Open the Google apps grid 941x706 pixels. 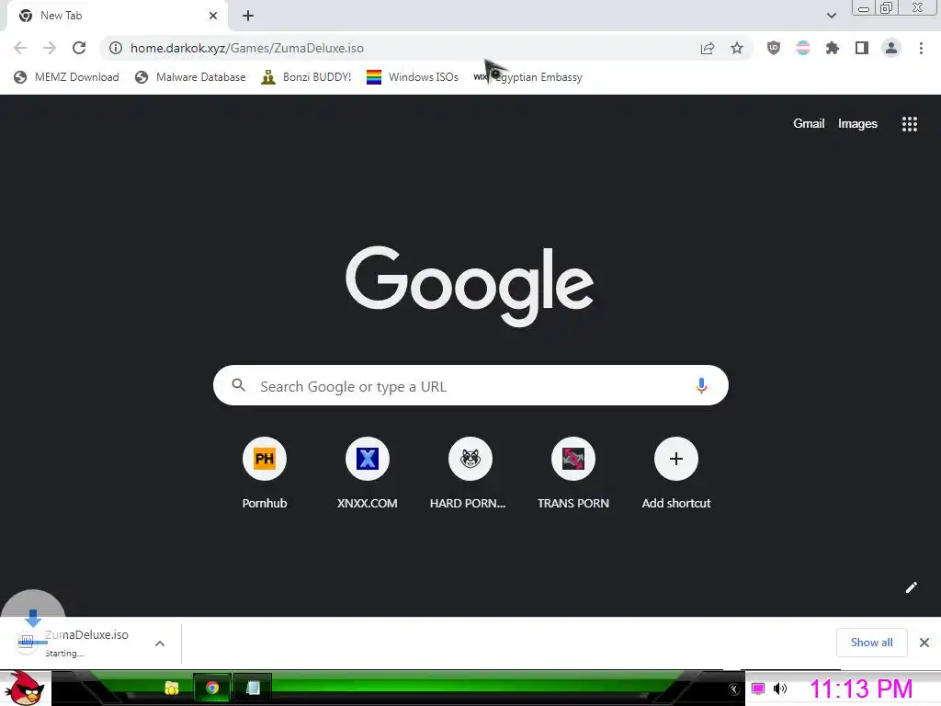(x=909, y=124)
